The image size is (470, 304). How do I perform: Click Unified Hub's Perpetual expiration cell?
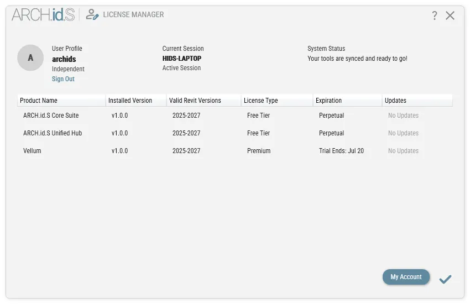(331, 133)
